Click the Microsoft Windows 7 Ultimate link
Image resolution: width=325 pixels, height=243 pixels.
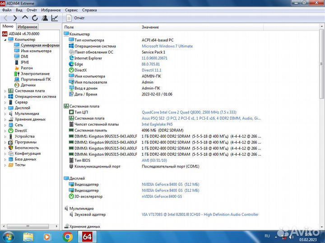(x=167, y=46)
